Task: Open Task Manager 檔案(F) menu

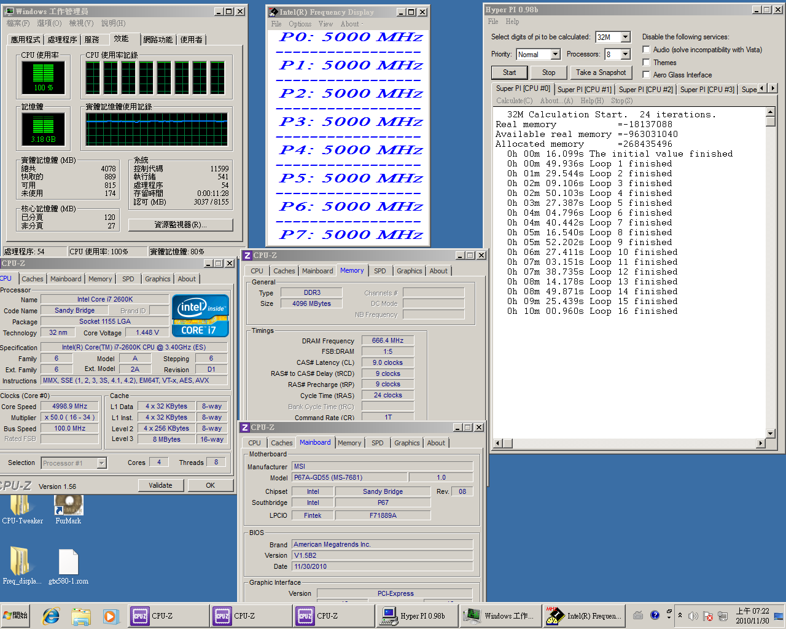Action: tap(18, 23)
